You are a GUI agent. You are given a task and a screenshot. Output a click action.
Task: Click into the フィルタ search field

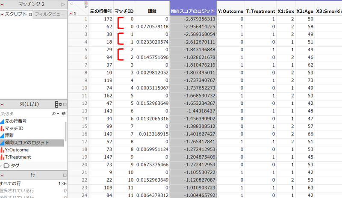point(25,114)
